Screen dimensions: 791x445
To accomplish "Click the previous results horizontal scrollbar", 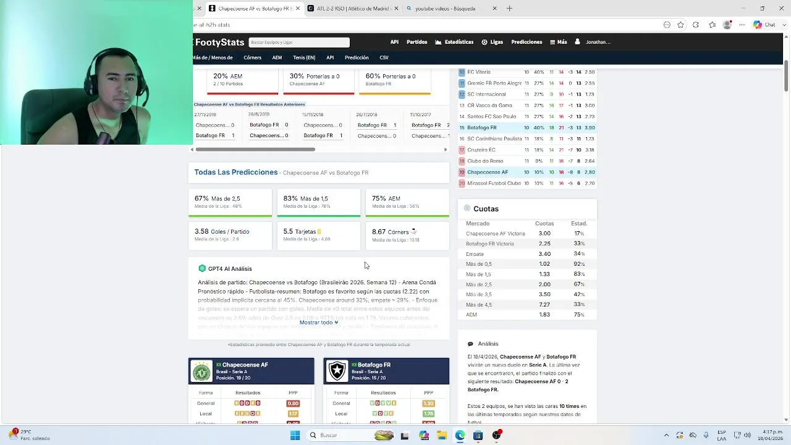I will tap(255, 149).
